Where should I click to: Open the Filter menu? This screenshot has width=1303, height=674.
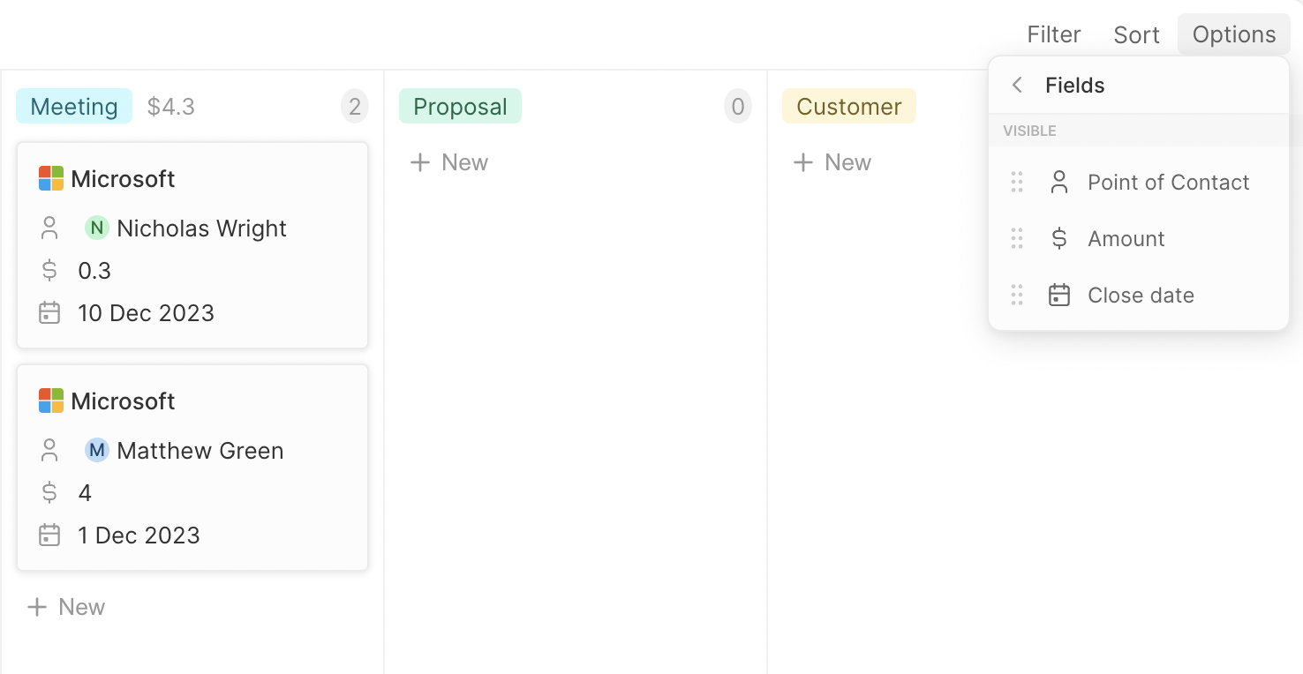pyautogui.click(x=1054, y=34)
